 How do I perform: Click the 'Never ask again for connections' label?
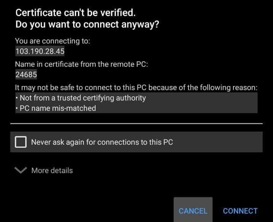(102, 142)
